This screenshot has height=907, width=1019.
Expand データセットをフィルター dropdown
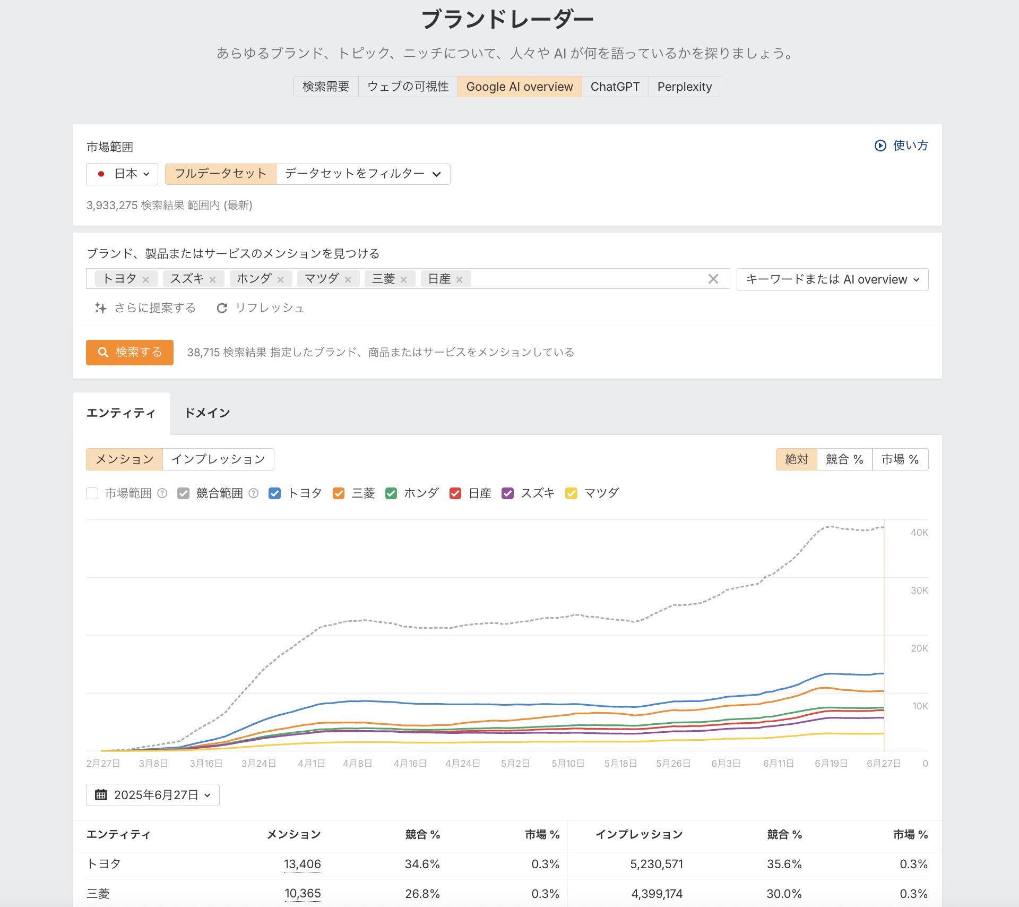click(363, 174)
